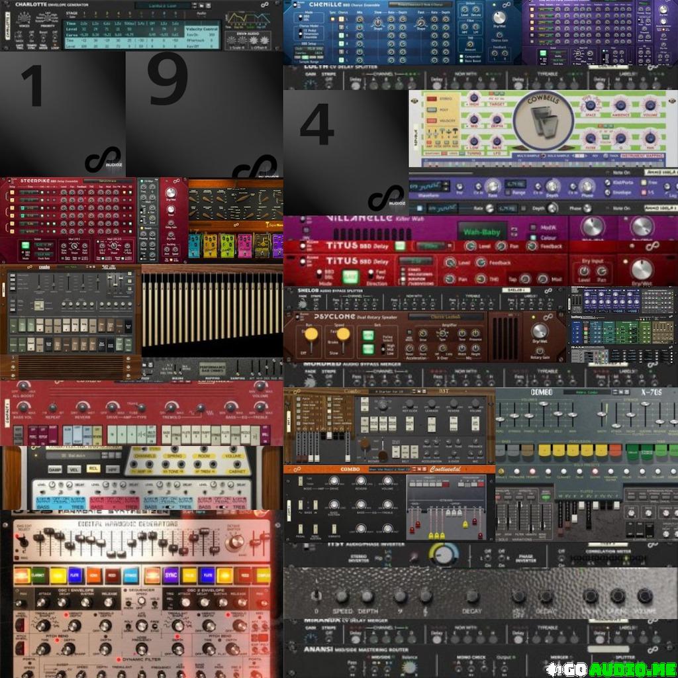This screenshot has width=678, height=678.
Task: Flip the Titus BBD/DDL Mode switch
Action: click(x=319, y=275)
